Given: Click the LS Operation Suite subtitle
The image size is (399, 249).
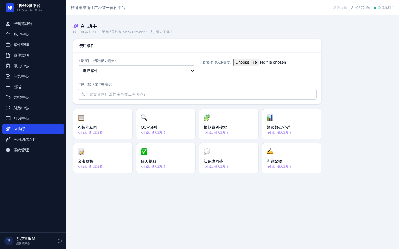Looking at the screenshot, I should 29,11.
